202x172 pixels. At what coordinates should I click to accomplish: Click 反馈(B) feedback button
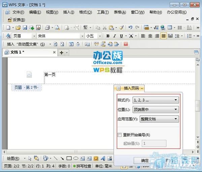click(x=16, y=20)
